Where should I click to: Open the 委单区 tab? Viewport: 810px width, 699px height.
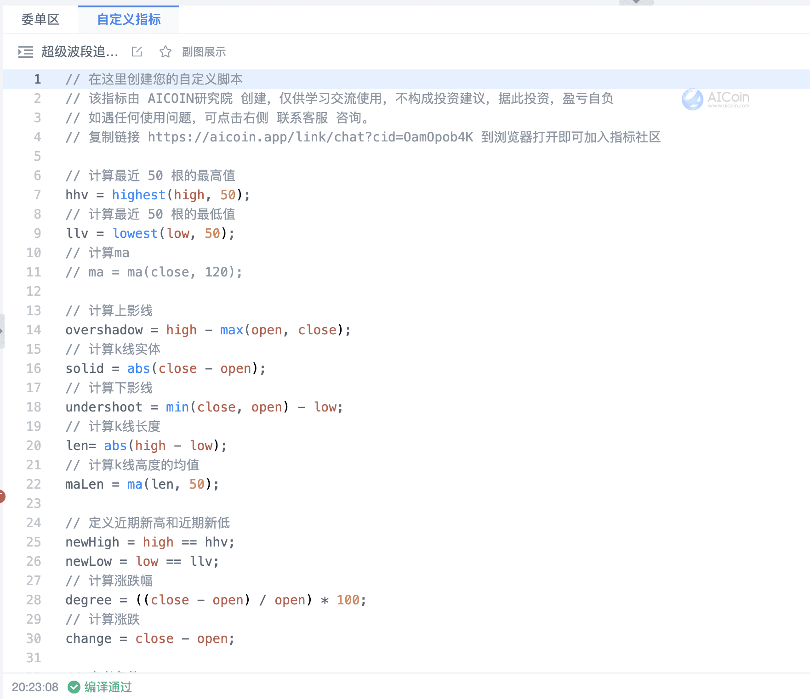coord(40,19)
